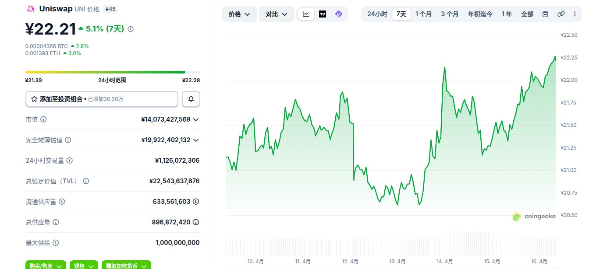This screenshot has width=596, height=269.
Task: Click the ¥21.39 24h low value
Action: pos(33,80)
